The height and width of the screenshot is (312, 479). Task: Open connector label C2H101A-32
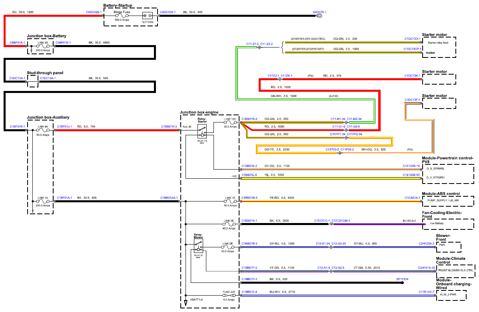(427, 268)
